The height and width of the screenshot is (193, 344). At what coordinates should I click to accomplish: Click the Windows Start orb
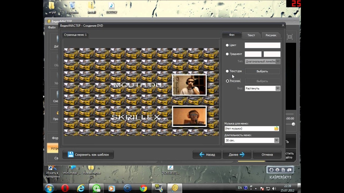(49, 188)
